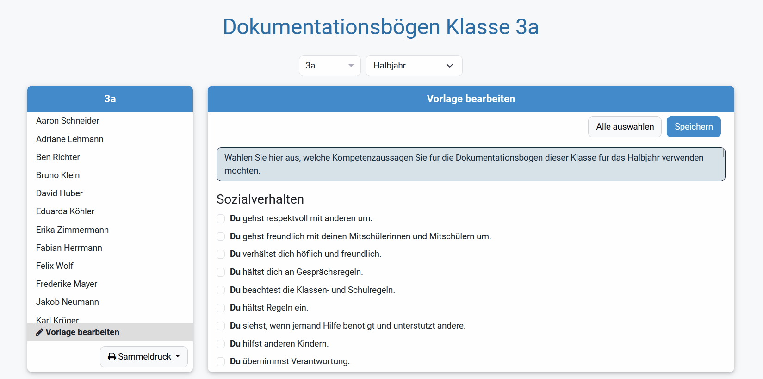Check 'Du hältst Regeln ein'

[221, 308]
